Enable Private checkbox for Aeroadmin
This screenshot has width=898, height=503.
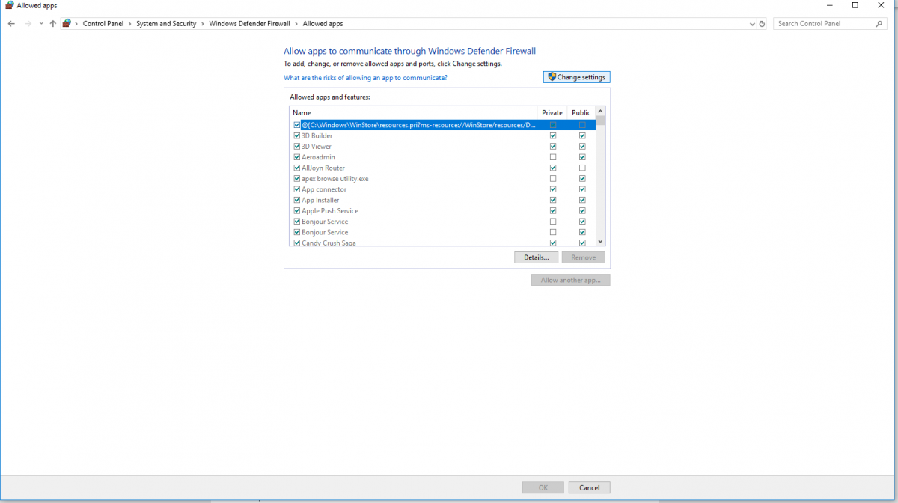pyautogui.click(x=553, y=157)
